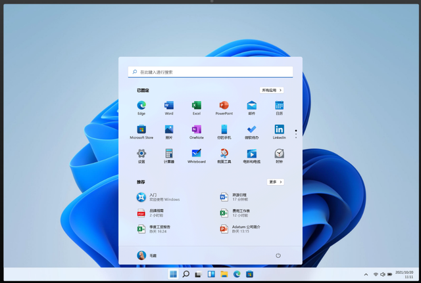Open the 你的手机 Your Phone app
421x283 pixels.
pyautogui.click(x=224, y=132)
